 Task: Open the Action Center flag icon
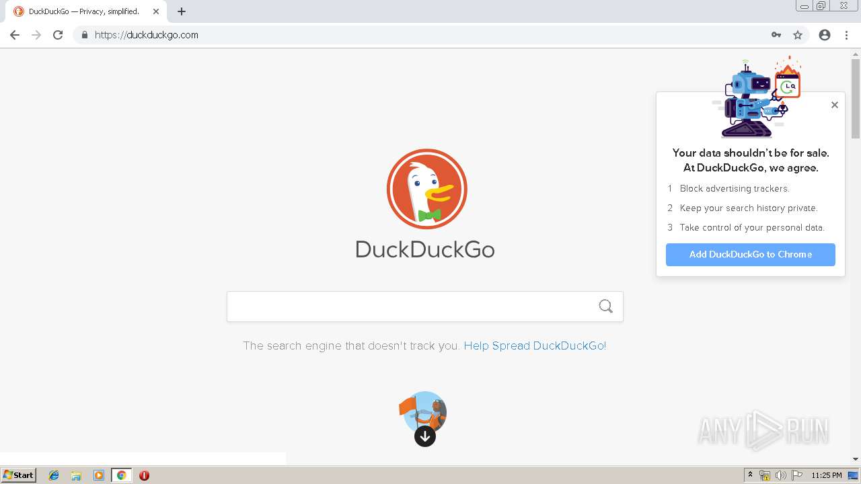(x=797, y=475)
